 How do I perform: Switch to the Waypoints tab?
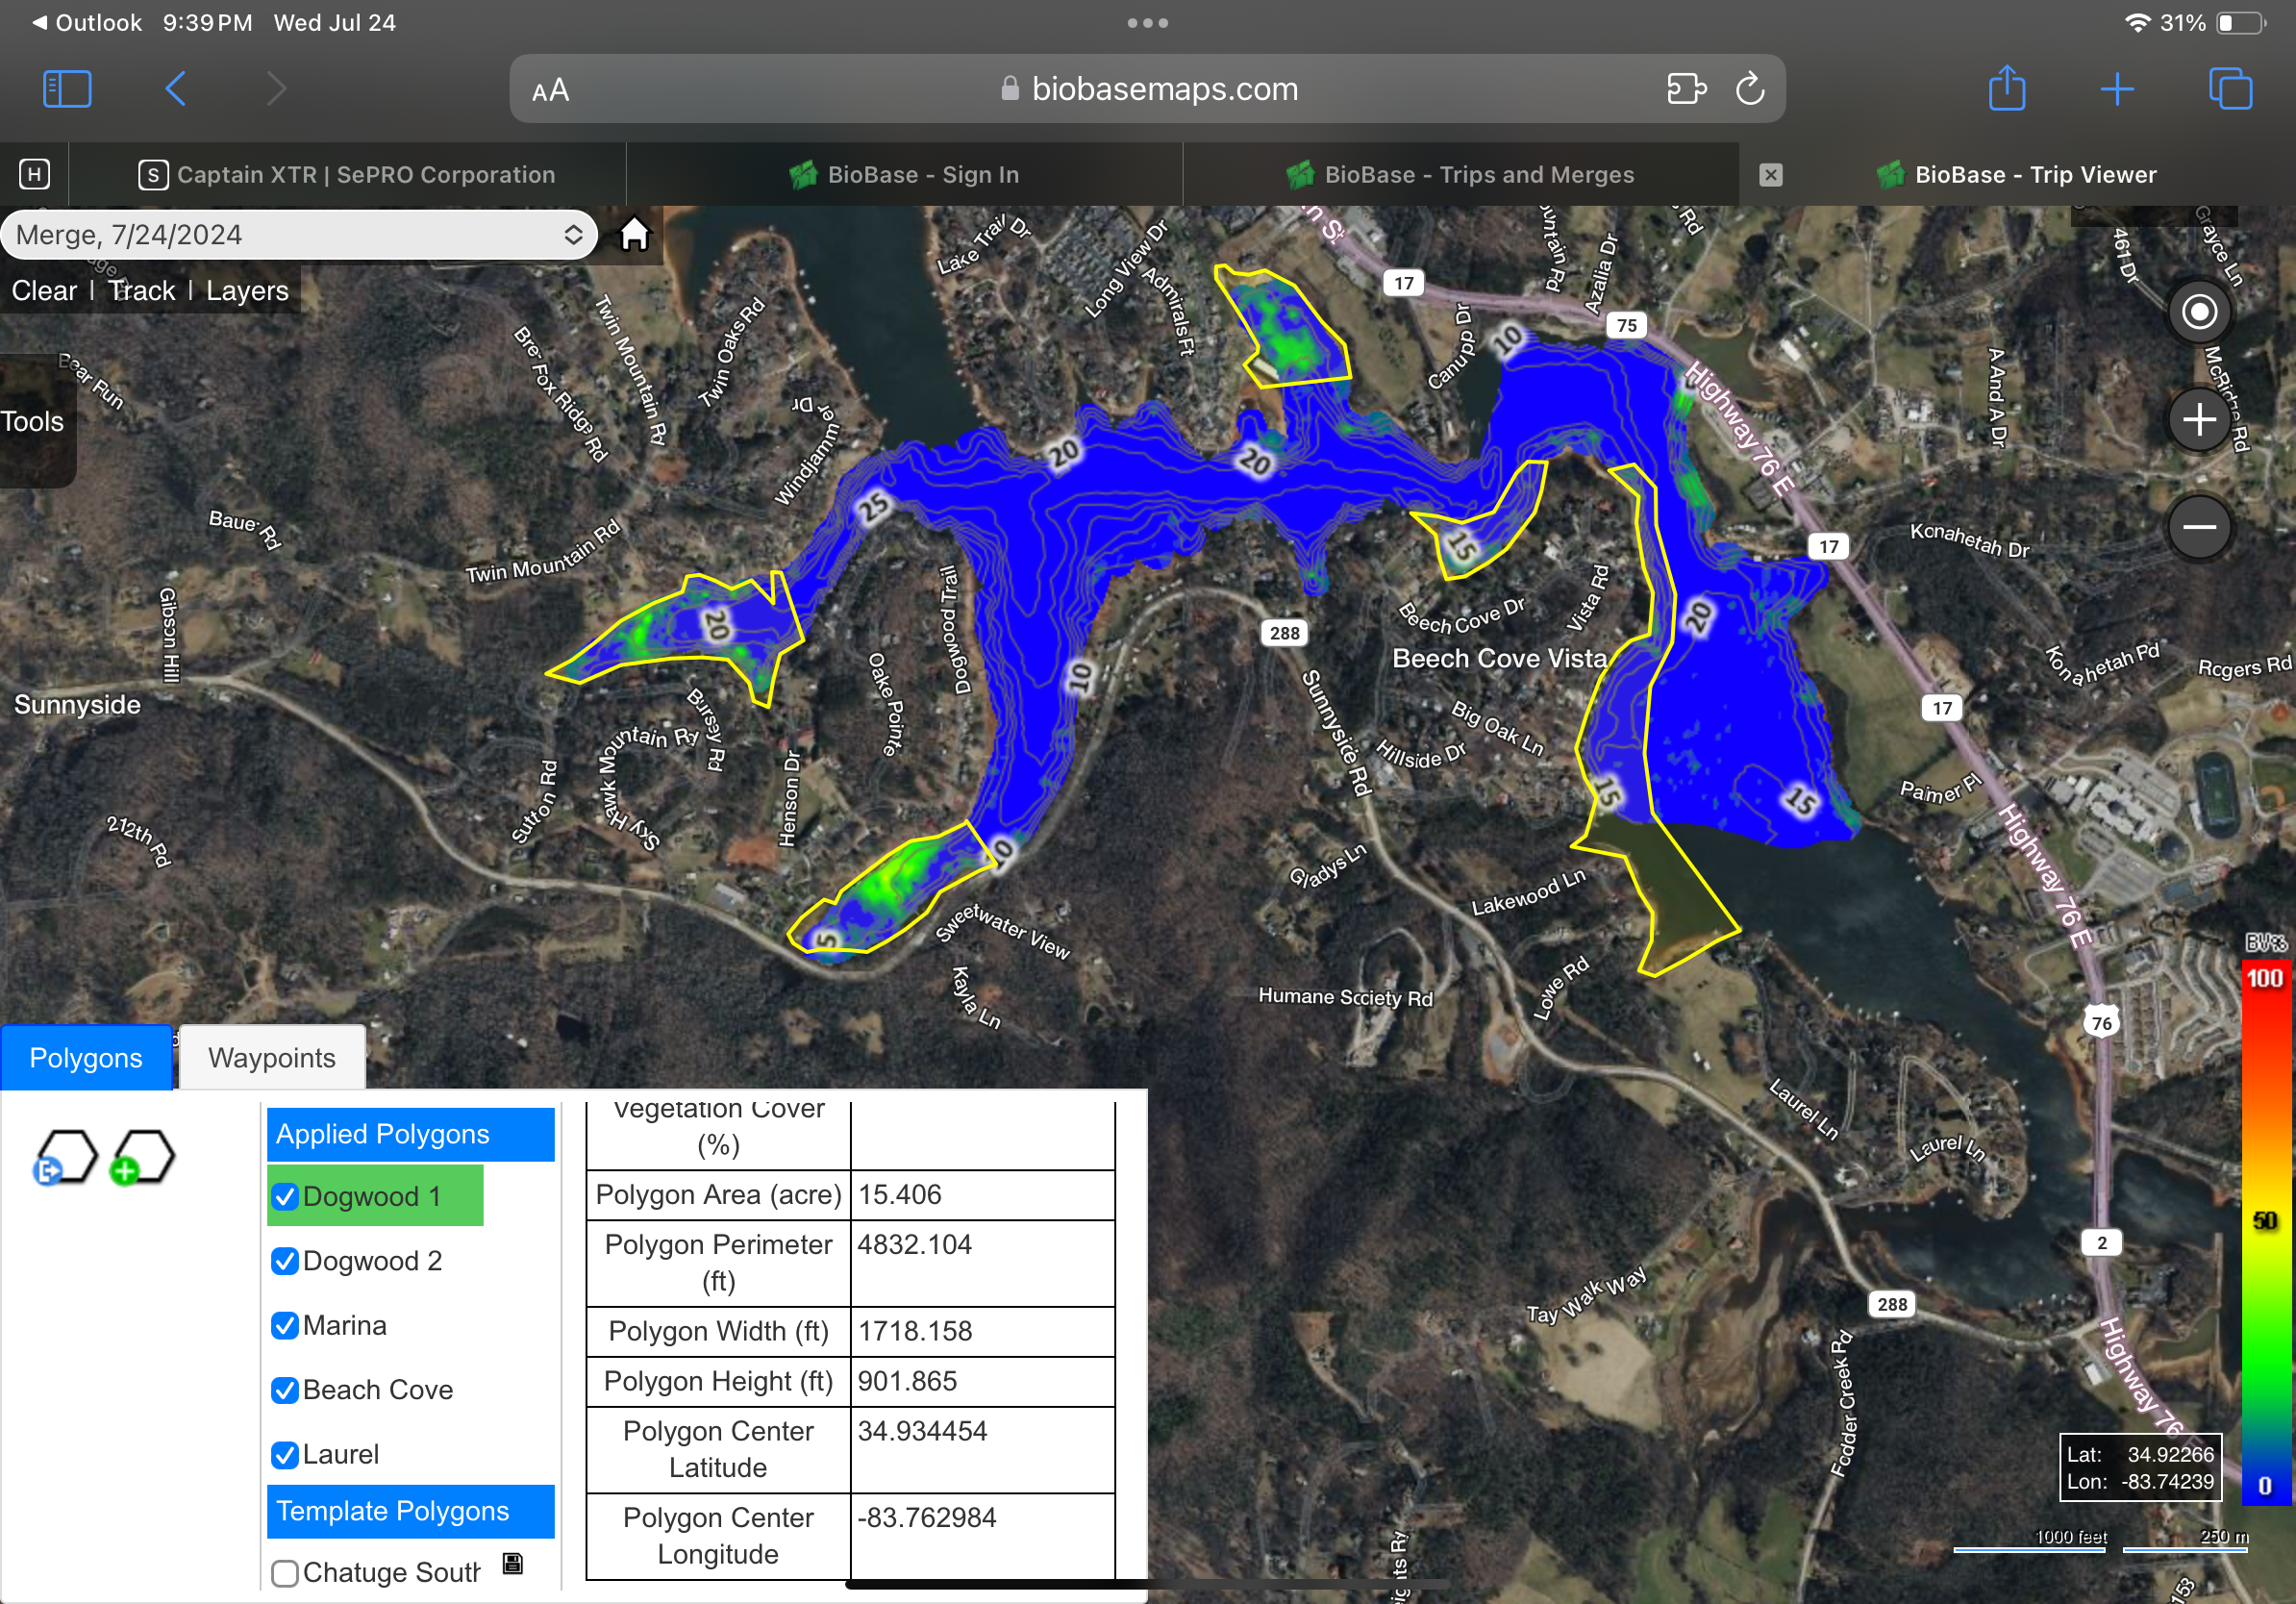(271, 1058)
